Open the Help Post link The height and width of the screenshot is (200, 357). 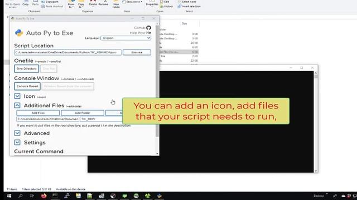pos(138,33)
